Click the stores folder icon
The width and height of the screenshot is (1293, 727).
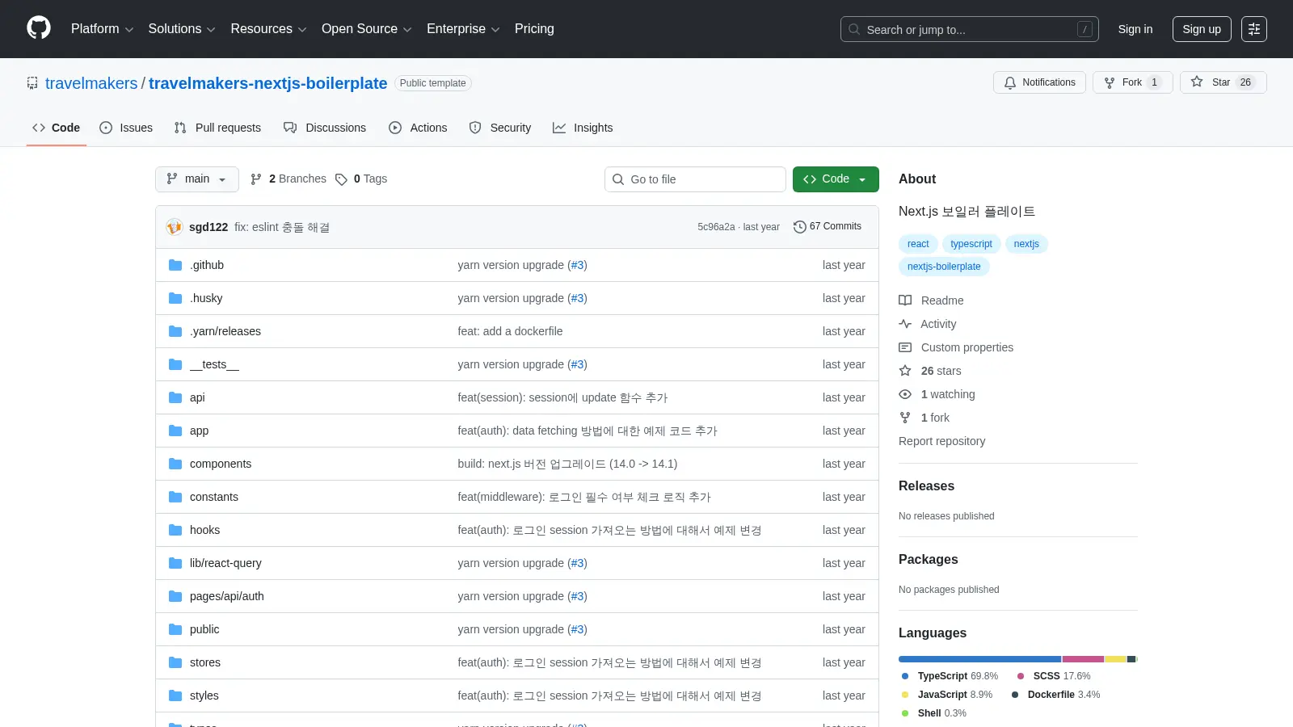pos(175,662)
